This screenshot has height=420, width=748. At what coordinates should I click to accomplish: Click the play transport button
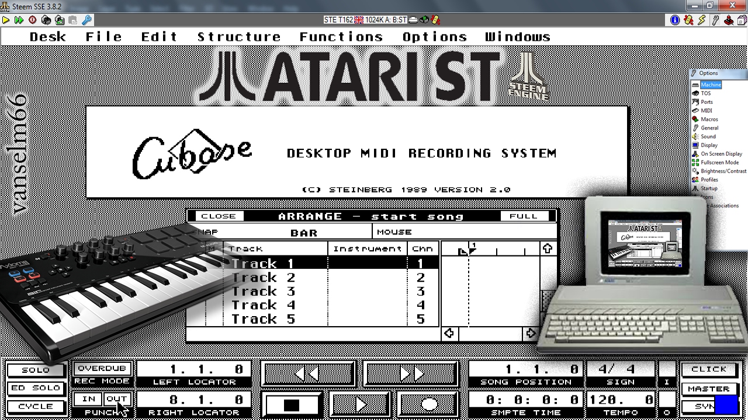point(359,405)
